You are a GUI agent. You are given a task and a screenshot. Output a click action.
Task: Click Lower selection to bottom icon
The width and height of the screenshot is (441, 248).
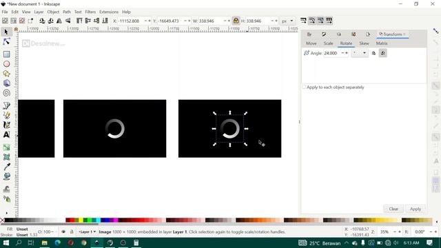coord(105,21)
